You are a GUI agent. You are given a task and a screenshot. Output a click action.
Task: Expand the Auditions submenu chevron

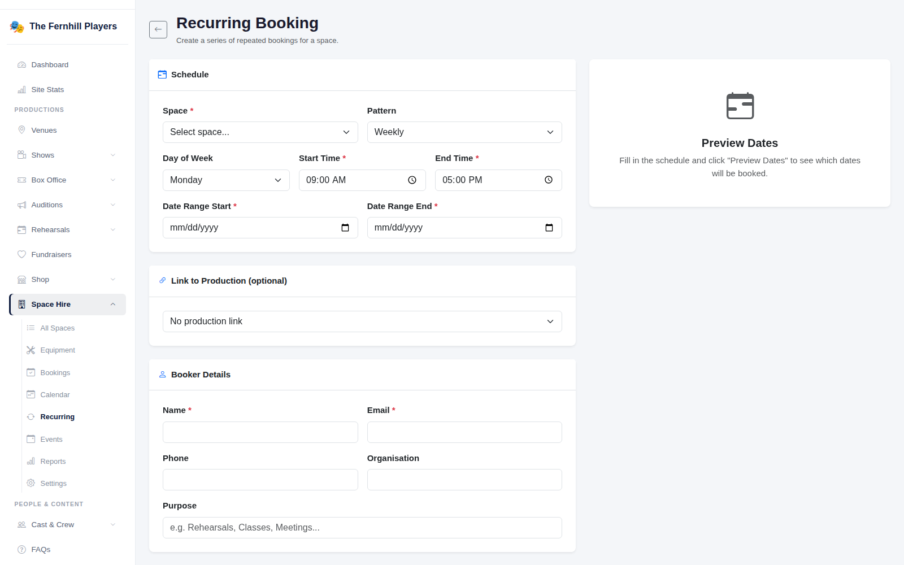click(x=113, y=205)
